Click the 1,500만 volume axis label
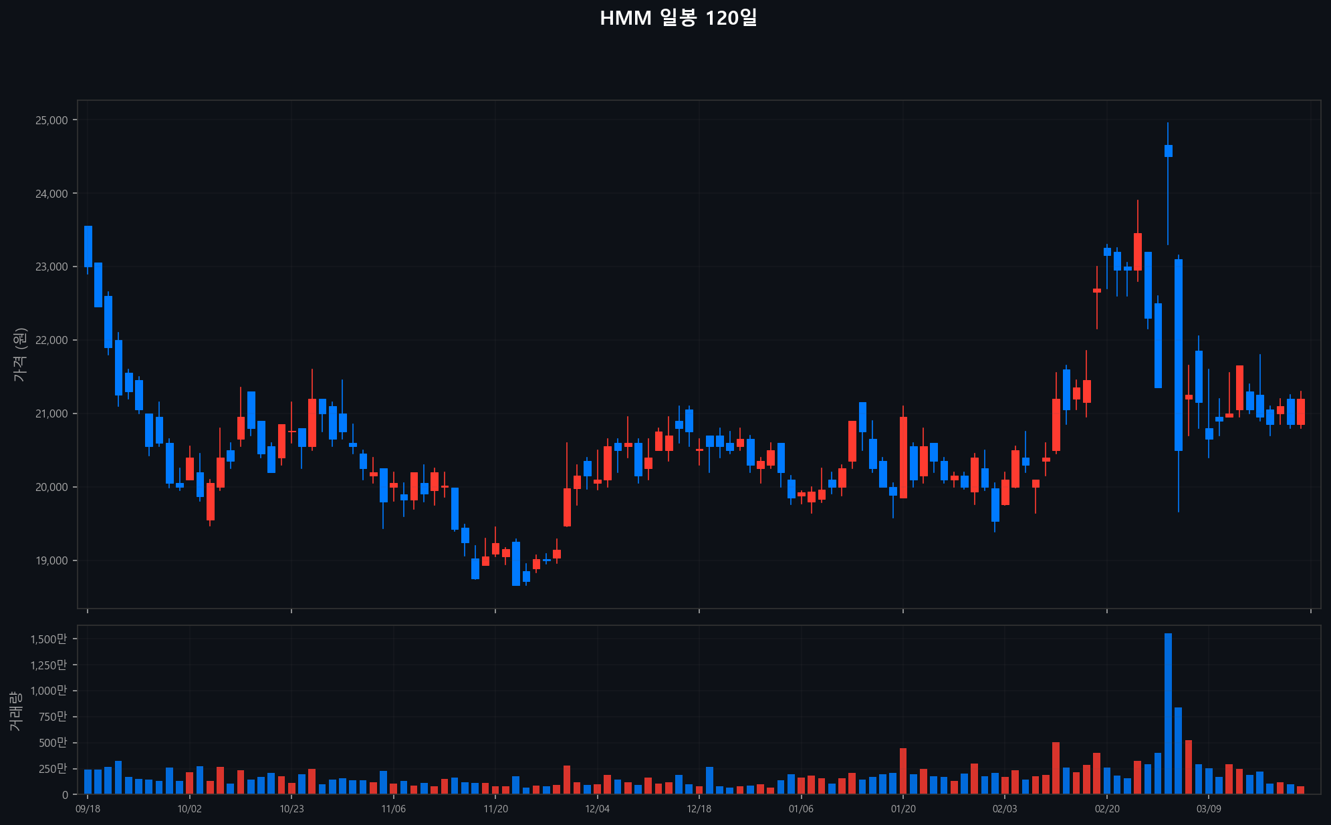This screenshot has height=825, width=1331. pyautogui.click(x=48, y=639)
